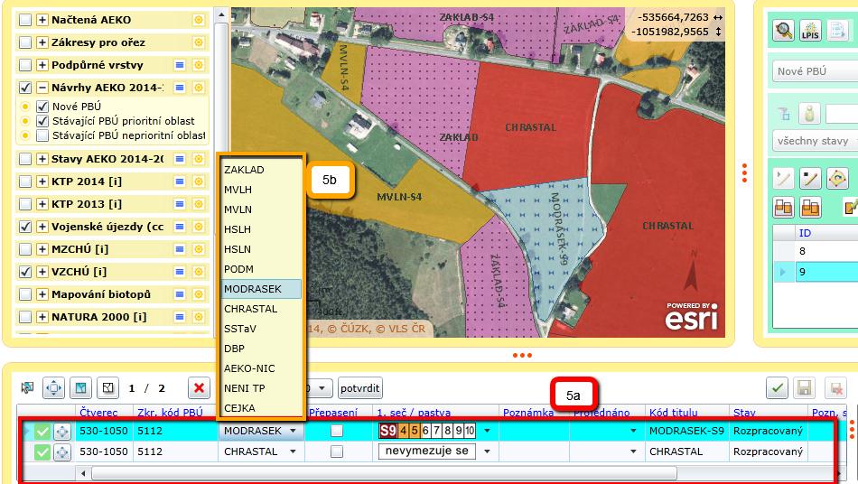
Task: Click zoom-to arrows icon in MODRASEK row
Action: tap(61, 431)
